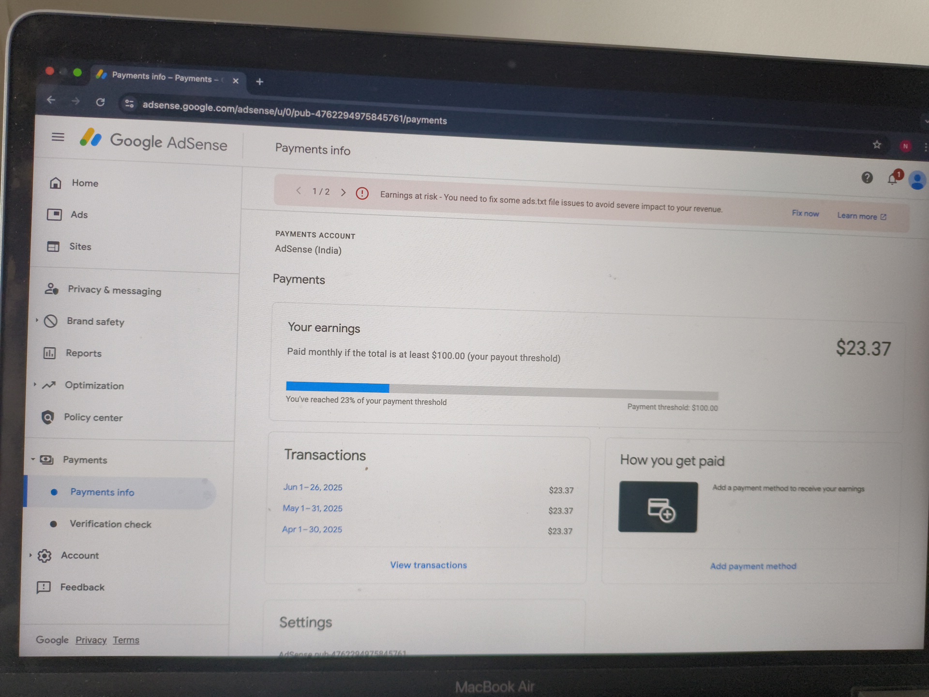This screenshot has height=697, width=929.
Task: Open the Help question mark icon
Action: 867,178
